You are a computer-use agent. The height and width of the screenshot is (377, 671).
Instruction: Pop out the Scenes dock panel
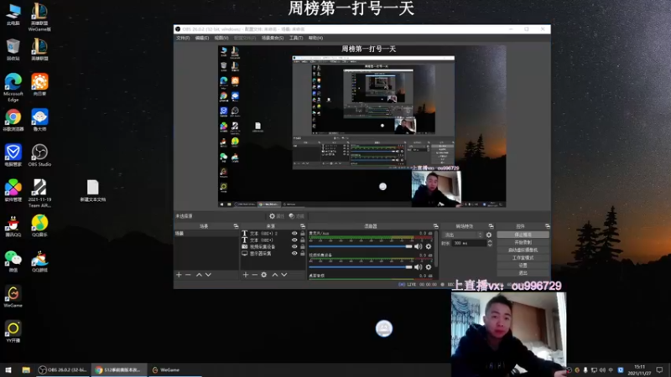coord(236,225)
